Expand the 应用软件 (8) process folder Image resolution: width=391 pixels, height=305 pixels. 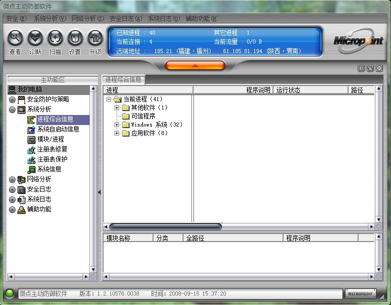point(117,133)
